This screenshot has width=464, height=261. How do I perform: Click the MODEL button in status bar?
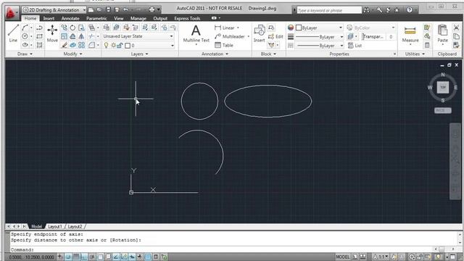[x=342, y=257]
